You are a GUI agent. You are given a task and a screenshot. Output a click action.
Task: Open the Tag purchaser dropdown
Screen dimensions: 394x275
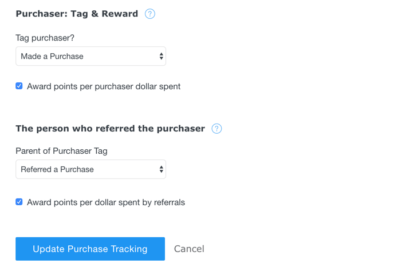tap(90, 57)
